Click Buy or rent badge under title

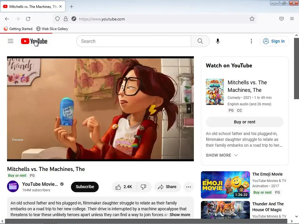[x=17, y=176]
